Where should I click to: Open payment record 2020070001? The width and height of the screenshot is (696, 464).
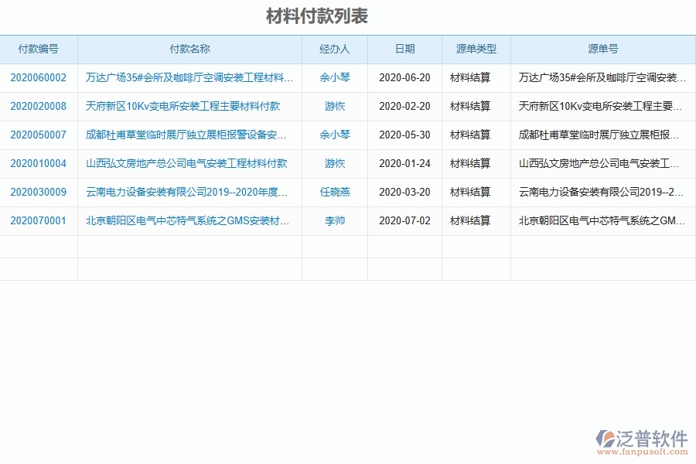coord(39,221)
